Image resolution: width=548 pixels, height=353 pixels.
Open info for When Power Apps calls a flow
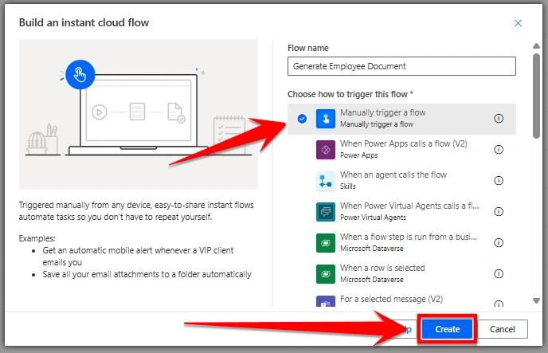[x=499, y=150]
